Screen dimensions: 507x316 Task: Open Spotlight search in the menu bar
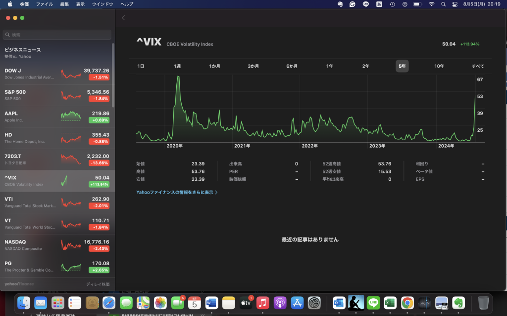pyautogui.click(x=444, y=4)
